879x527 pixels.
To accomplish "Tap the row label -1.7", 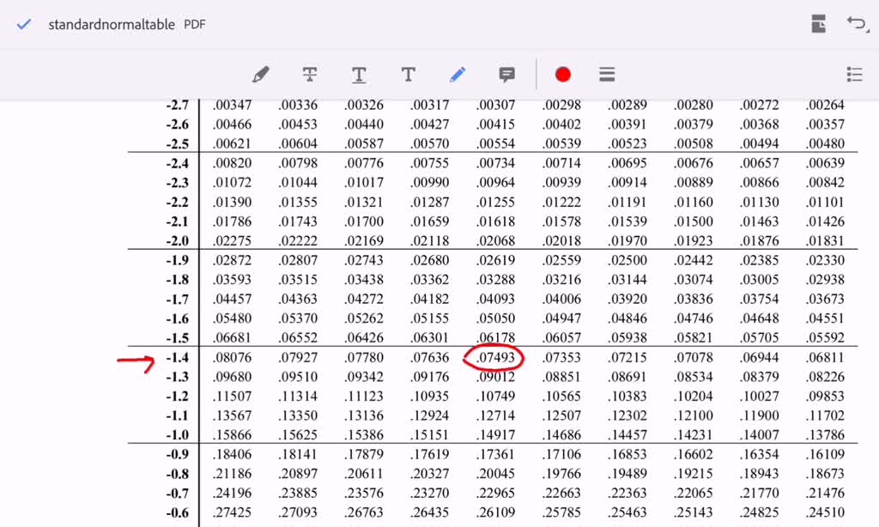I will pos(177,300).
